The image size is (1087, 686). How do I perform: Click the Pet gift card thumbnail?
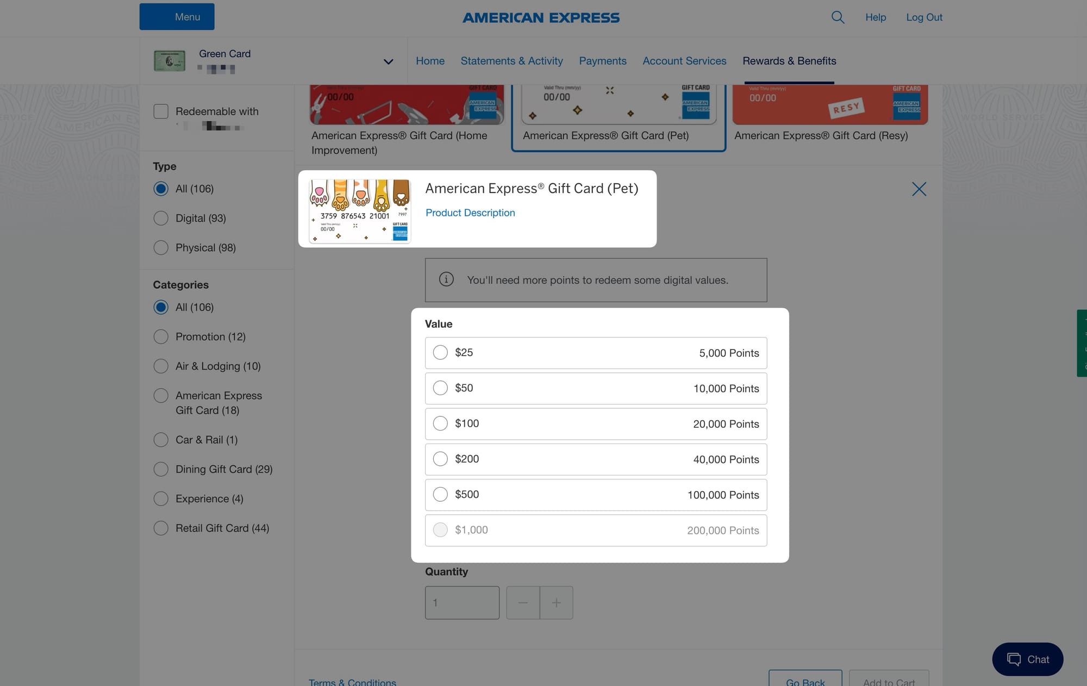click(360, 211)
